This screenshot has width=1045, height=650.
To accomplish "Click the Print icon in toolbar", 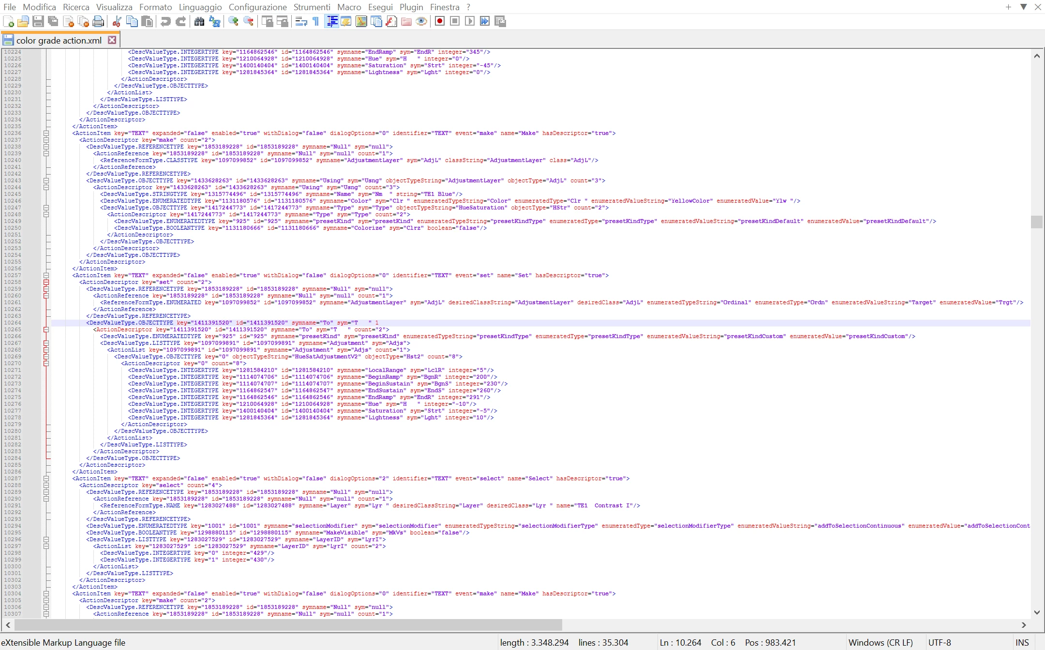I will pos(98,21).
